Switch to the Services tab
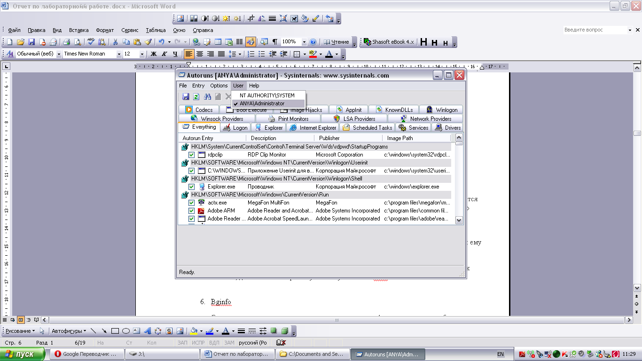The image size is (642, 361). click(x=414, y=127)
